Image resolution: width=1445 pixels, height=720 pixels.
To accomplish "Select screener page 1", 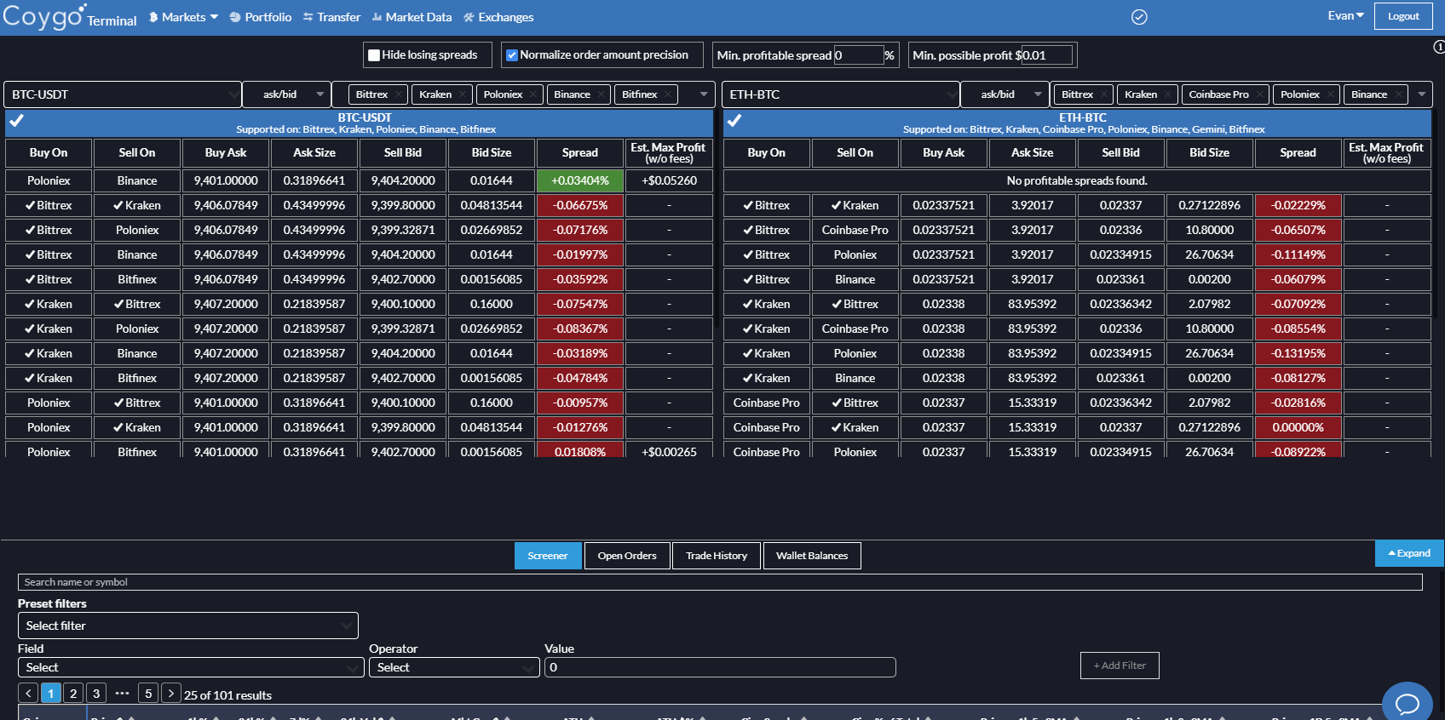I will coord(51,694).
